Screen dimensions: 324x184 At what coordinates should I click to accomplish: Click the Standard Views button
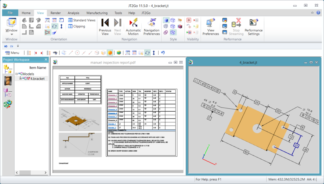click(x=82, y=20)
